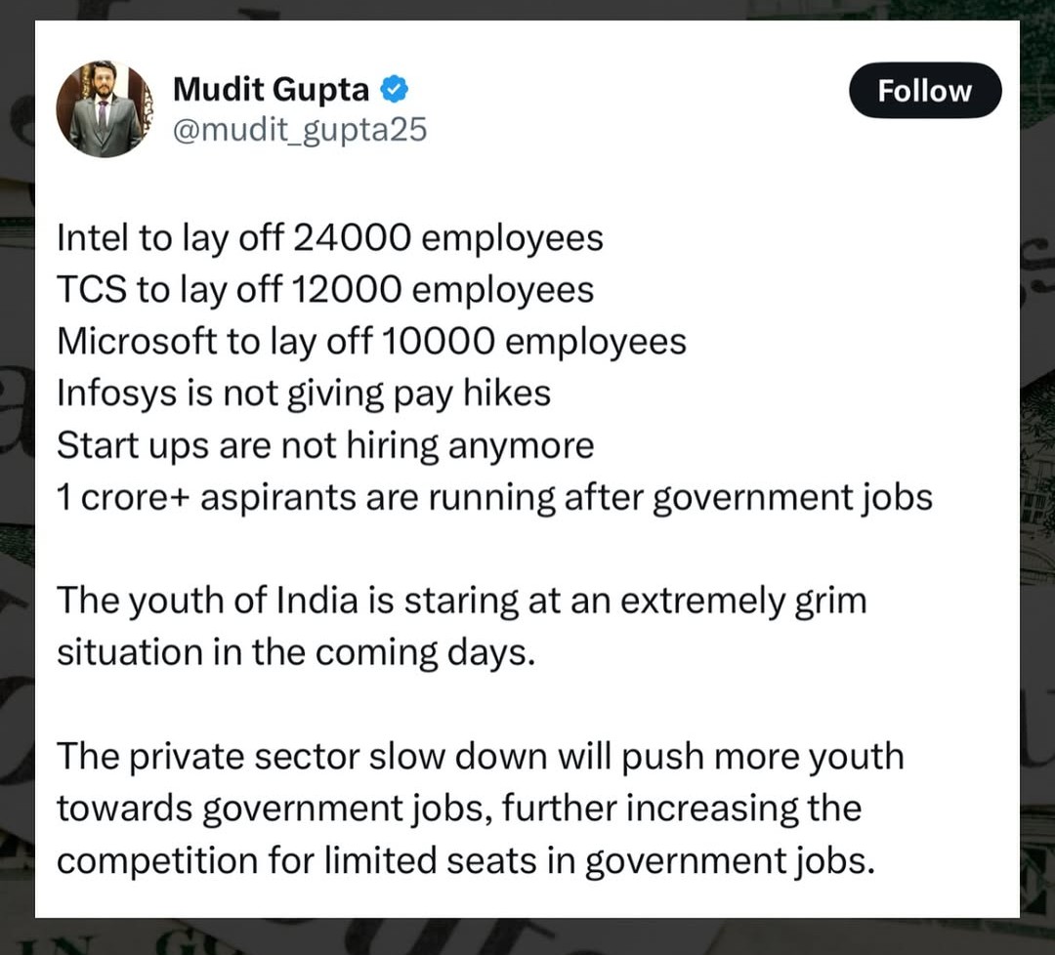This screenshot has width=1055, height=955.
Task: Click the word TCS in the tweet
Action: point(92,289)
